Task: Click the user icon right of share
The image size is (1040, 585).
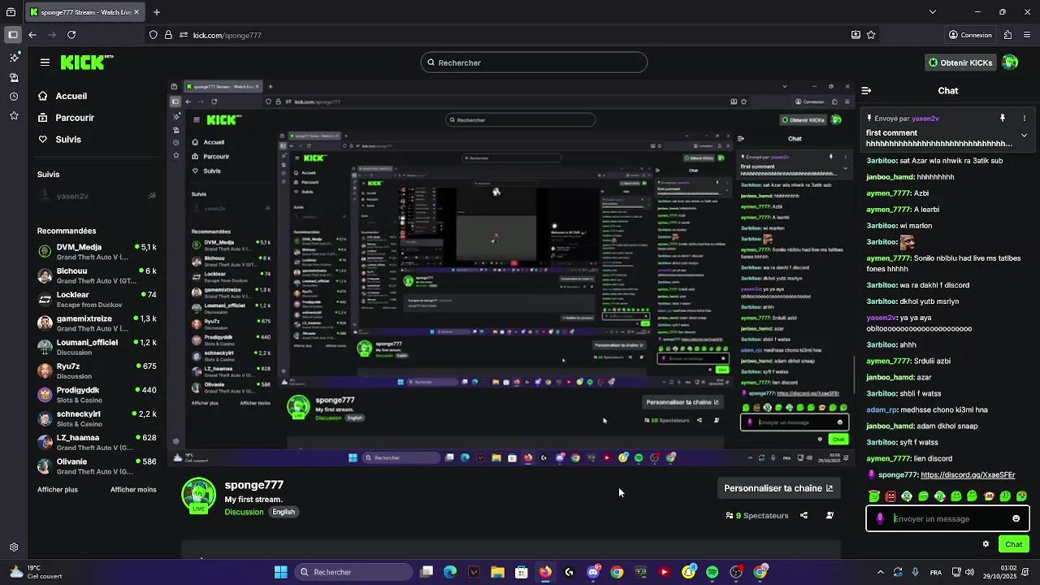Action: pos(830,515)
